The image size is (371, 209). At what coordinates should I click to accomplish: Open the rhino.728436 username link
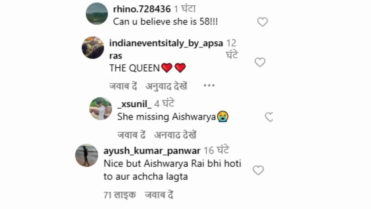pos(142,9)
